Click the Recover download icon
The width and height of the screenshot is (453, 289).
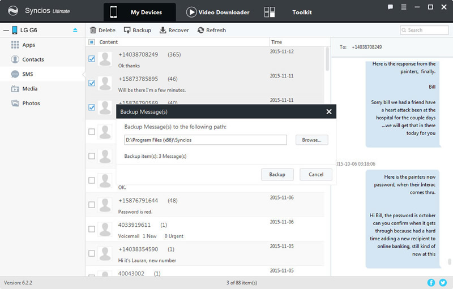coord(163,30)
